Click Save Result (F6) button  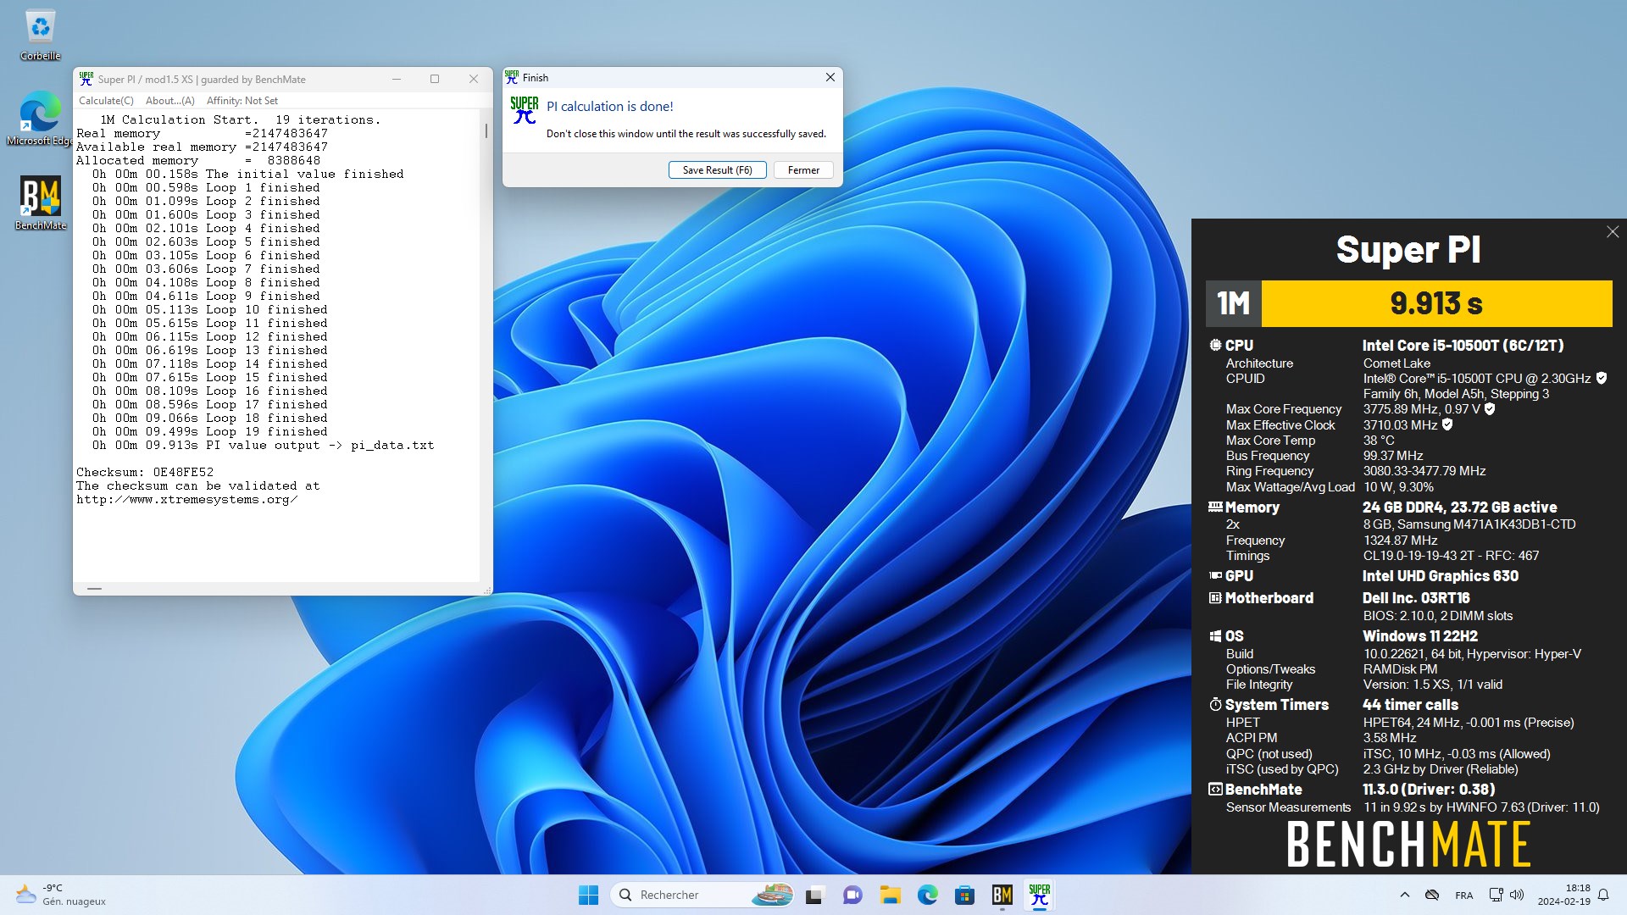717,170
